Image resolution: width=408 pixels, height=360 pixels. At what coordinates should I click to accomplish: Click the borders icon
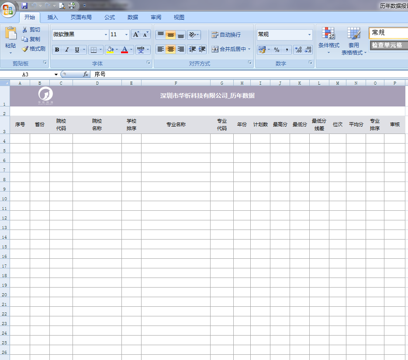click(93, 50)
